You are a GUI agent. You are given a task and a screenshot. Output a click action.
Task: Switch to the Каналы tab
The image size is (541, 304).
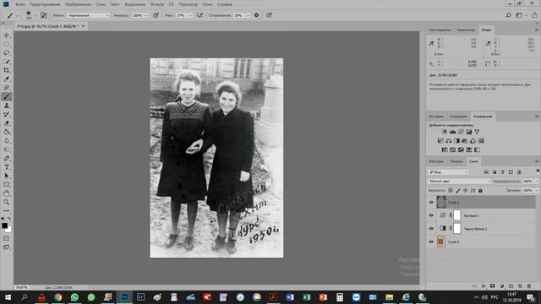coord(456,161)
